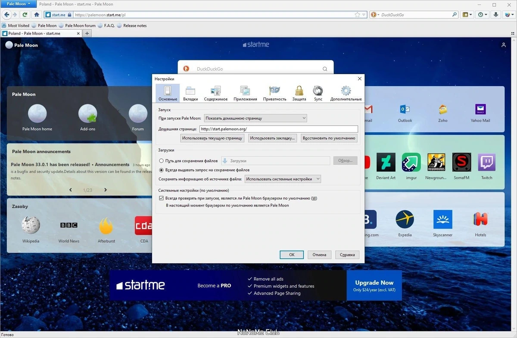Switch to the Основные settings tab
The height and width of the screenshot is (338, 517).
tap(168, 93)
